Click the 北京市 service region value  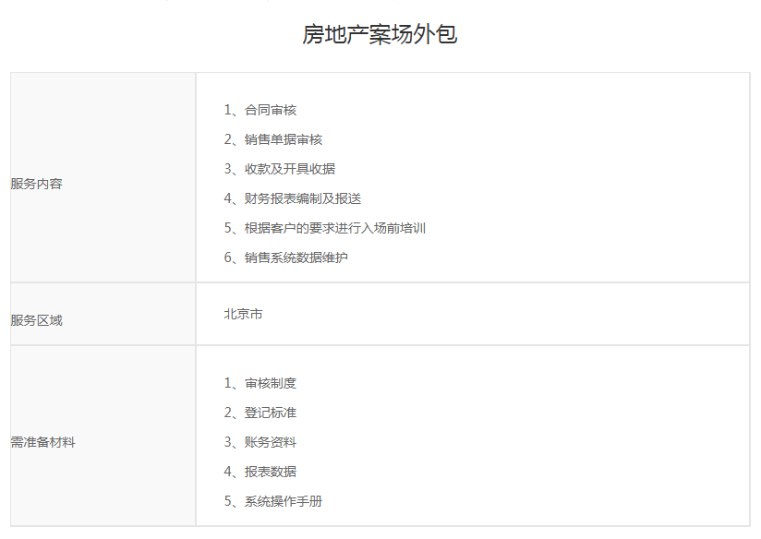click(x=243, y=314)
